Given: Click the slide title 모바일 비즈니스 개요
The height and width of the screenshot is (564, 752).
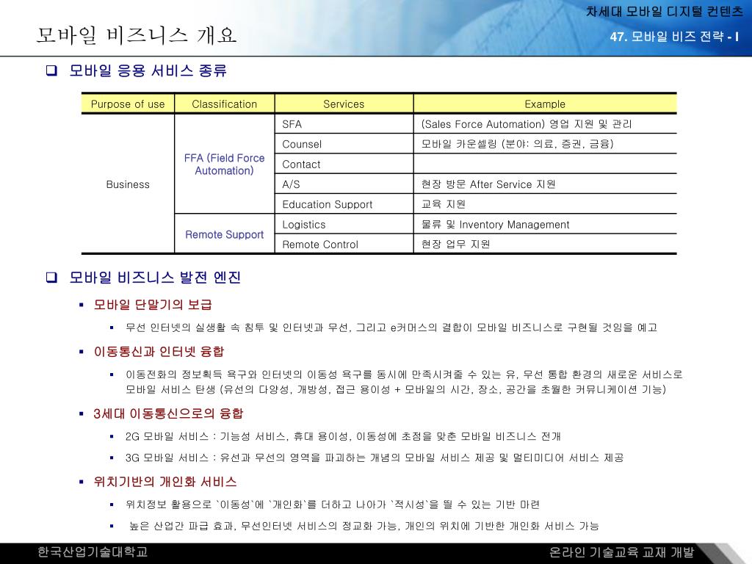Looking at the screenshot, I should [x=137, y=35].
